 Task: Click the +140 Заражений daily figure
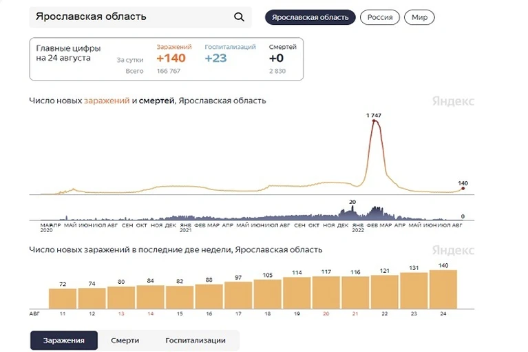coord(171,59)
